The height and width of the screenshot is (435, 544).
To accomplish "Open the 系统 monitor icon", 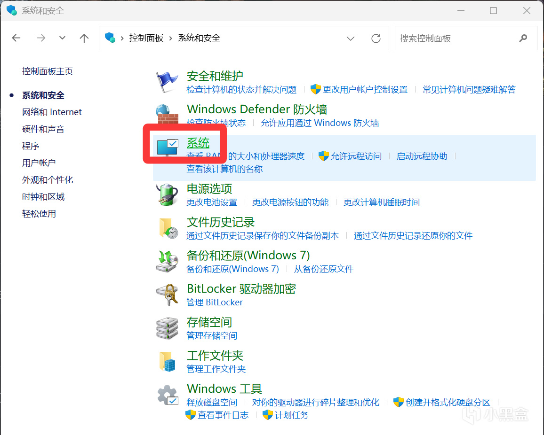I will 168,147.
